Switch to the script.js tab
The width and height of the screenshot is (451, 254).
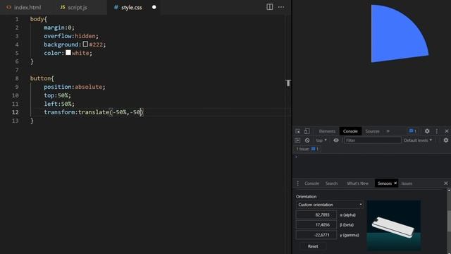(78, 7)
